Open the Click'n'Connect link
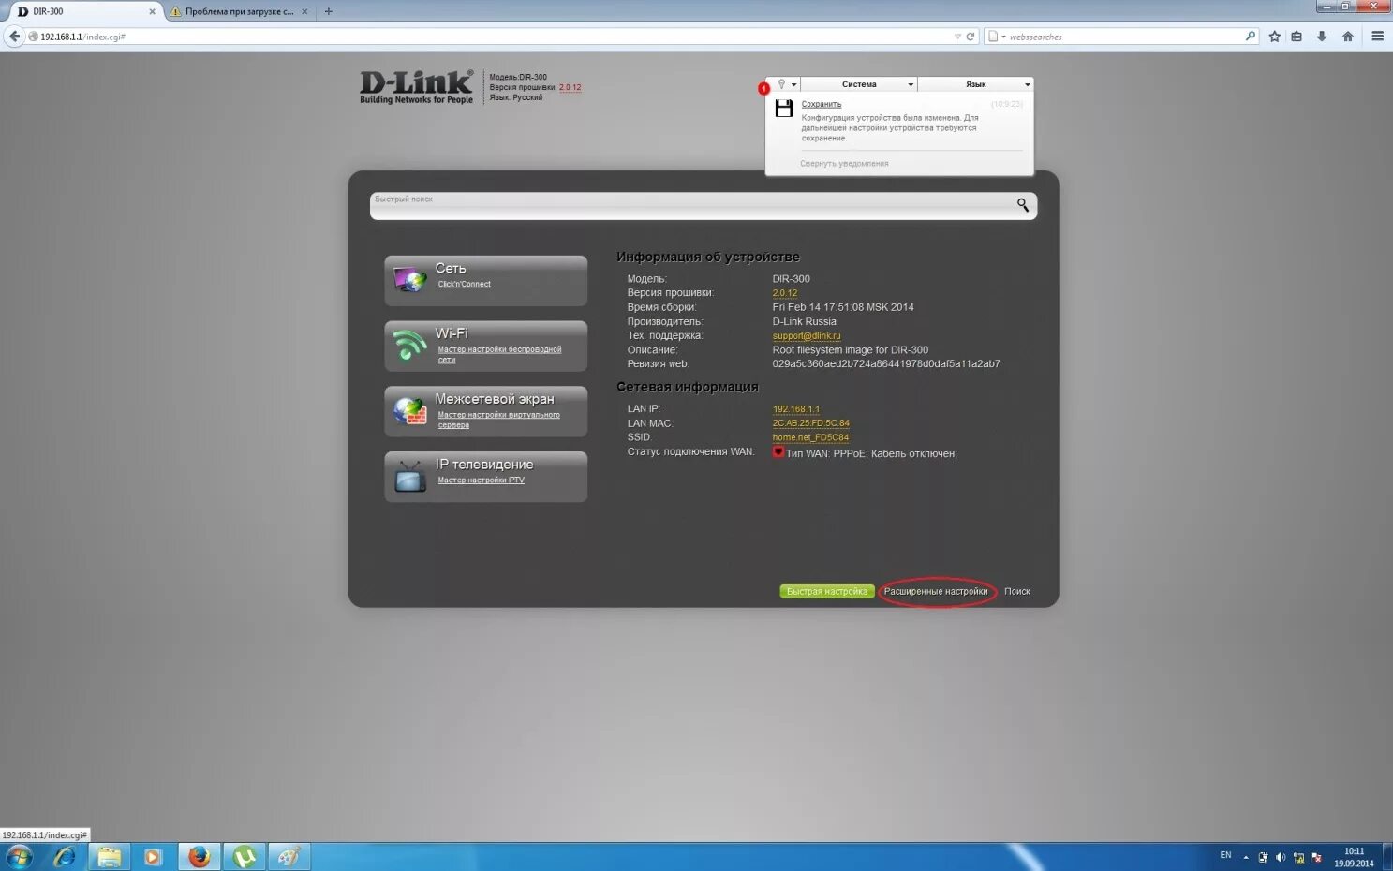The image size is (1393, 871). (464, 284)
